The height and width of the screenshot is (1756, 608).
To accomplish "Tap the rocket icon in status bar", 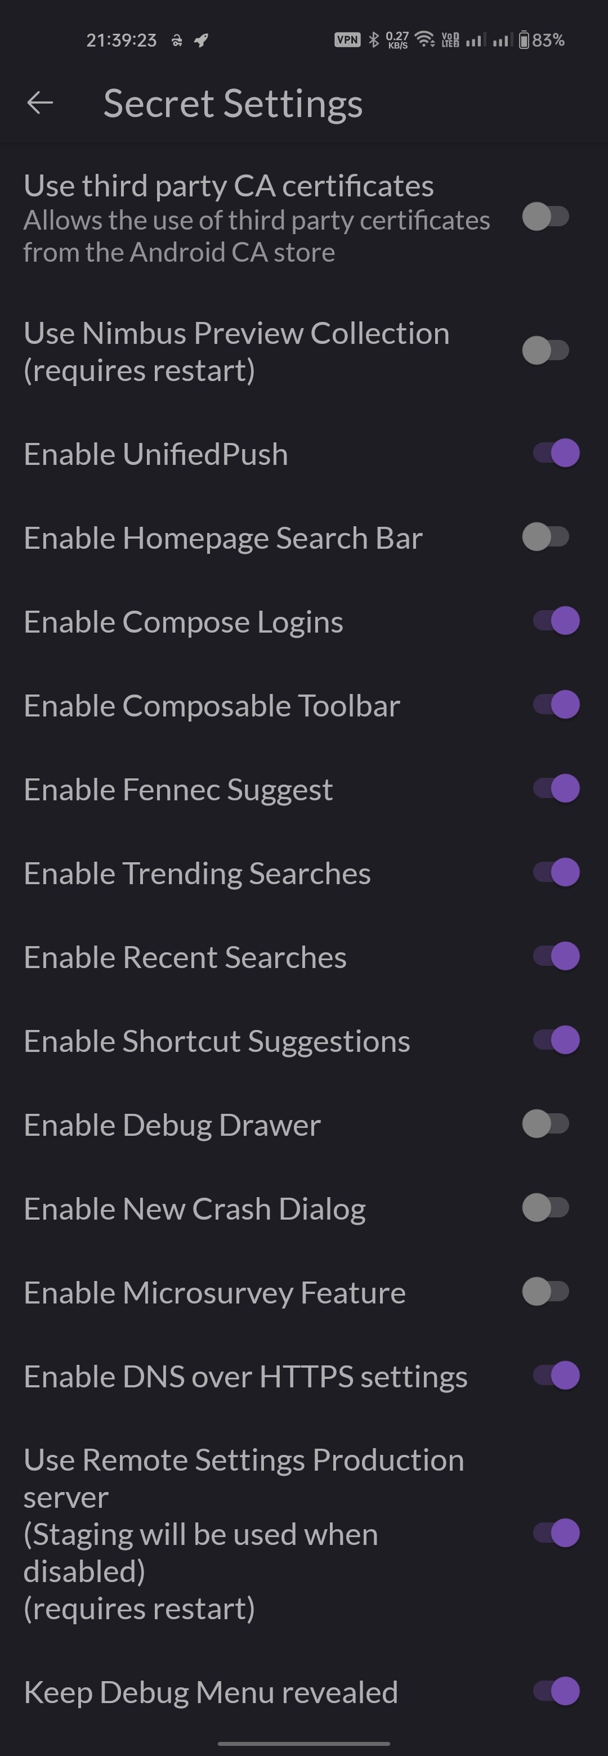I will (x=201, y=41).
